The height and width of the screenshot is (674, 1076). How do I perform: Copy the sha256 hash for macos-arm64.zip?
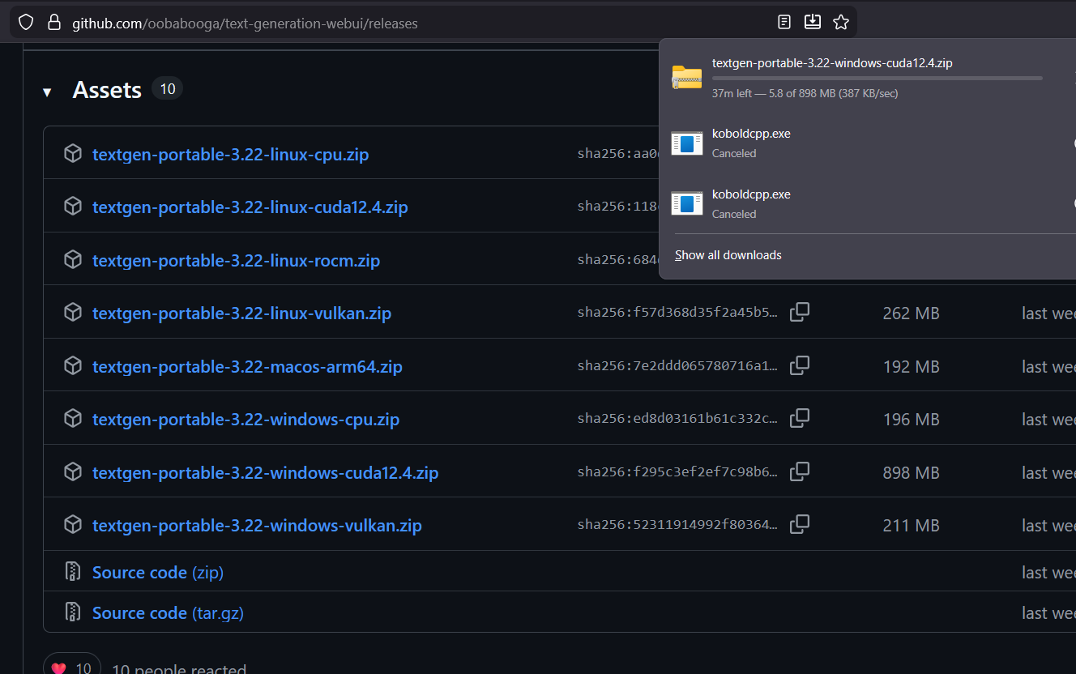[800, 365]
